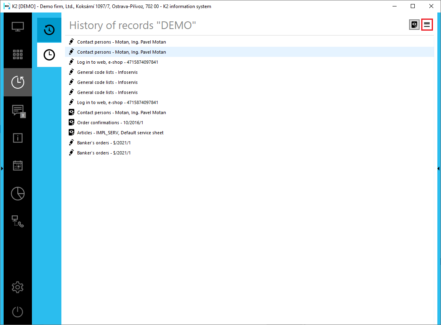Viewport: 441px width, 325px height.
Task: Open the information icon in sidebar
Action: point(18,138)
